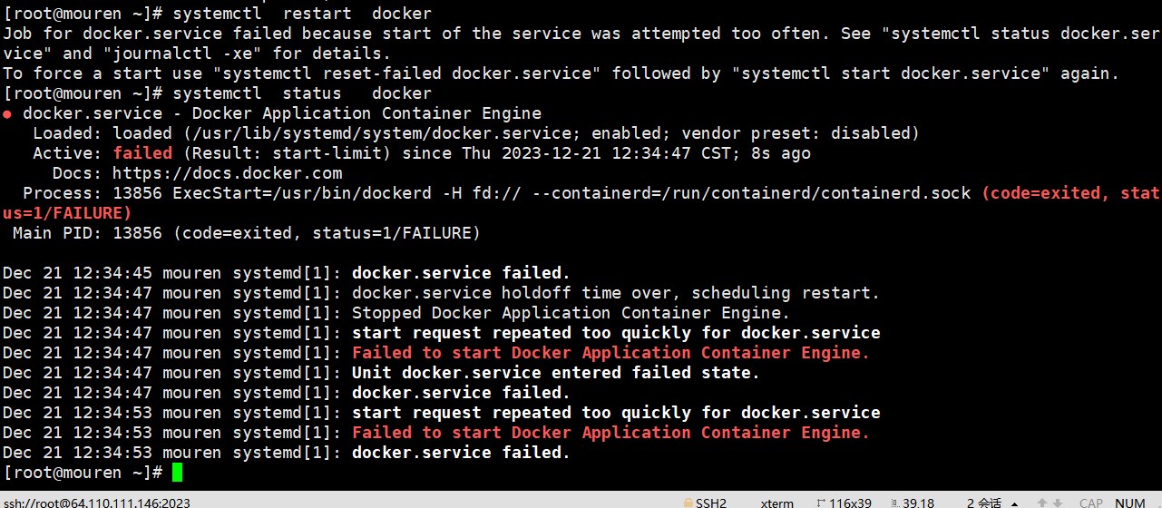Click the terminal size 116x39 icon

[821, 503]
